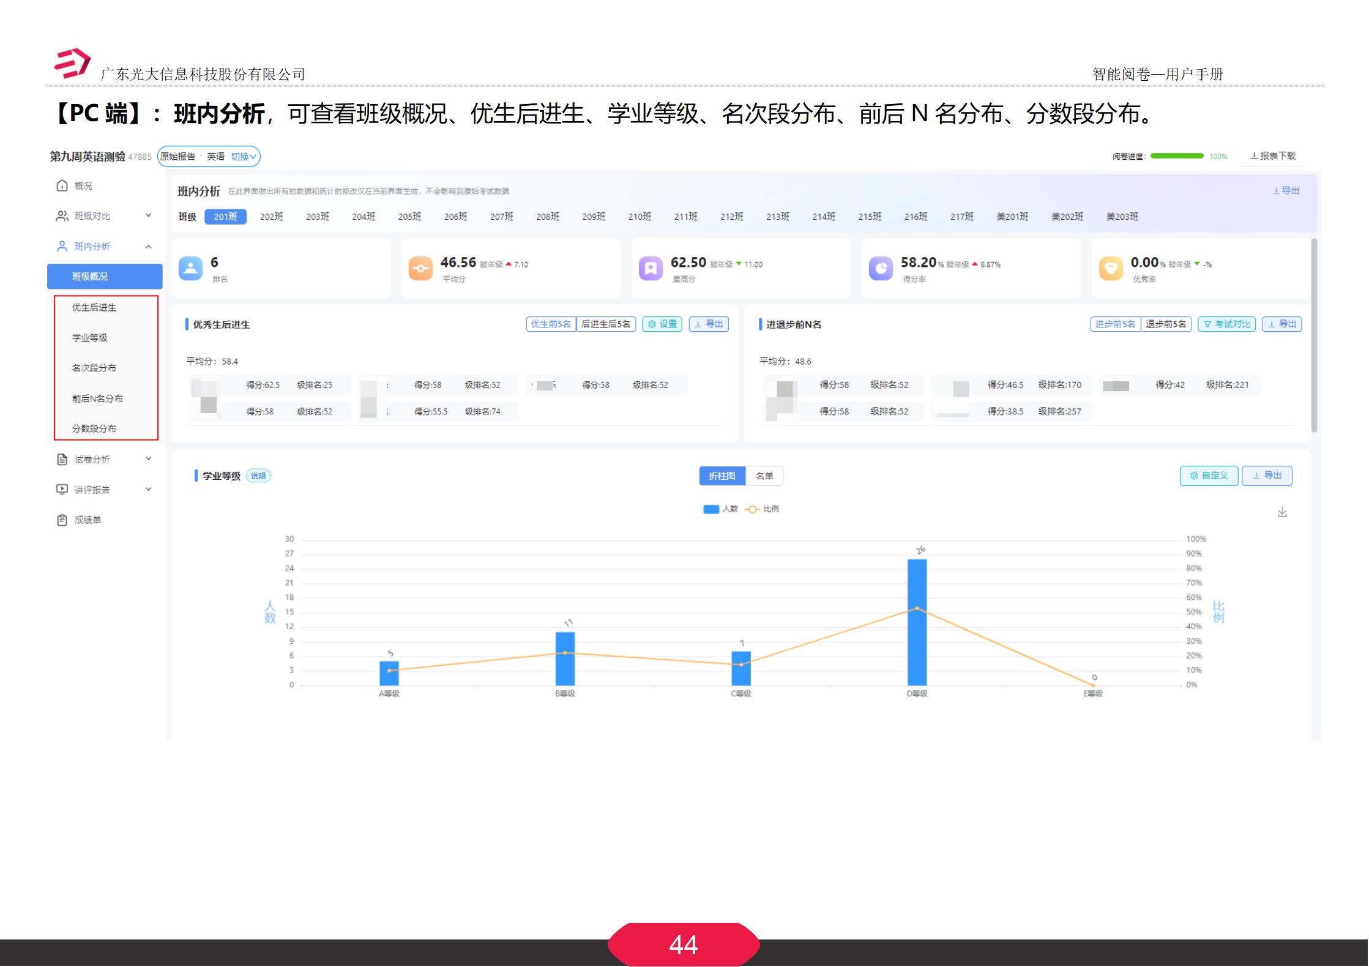1369x967 pixels.
Task: Open 试卷分析 via its document icon
Action: click(x=63, y=459)
